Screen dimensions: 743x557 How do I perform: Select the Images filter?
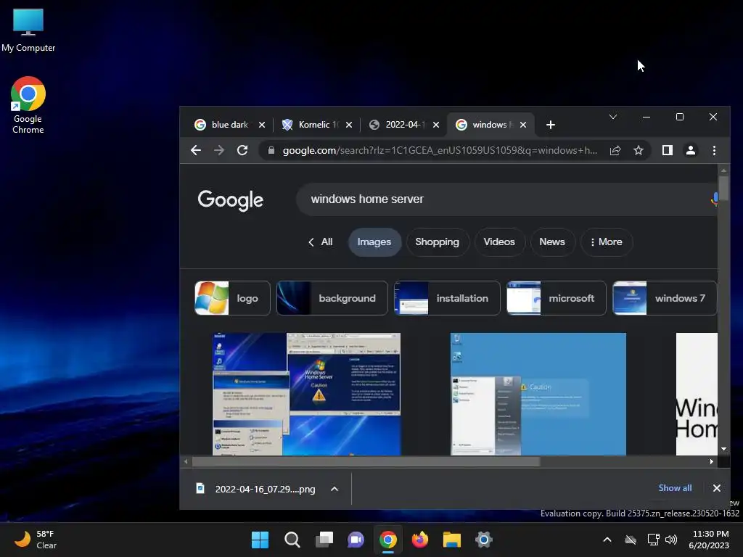click(x=374, y=242)
